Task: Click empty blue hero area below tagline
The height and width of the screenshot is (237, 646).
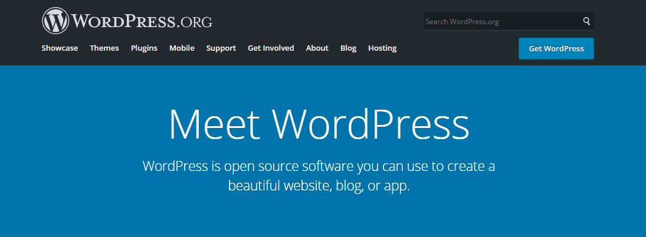Action: coord(319,218)
